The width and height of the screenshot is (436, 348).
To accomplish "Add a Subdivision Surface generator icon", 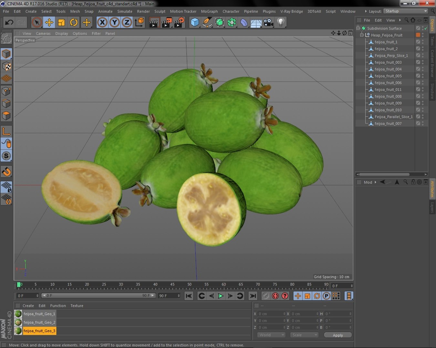I will pyautogui.click(x=220, y=22).
